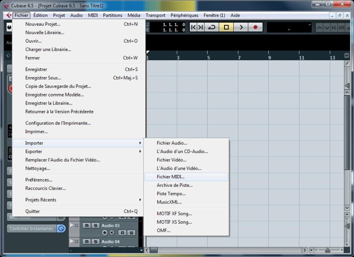Select Piste Tempo... import entry
354x257 pixels.
tap(186, 194)
